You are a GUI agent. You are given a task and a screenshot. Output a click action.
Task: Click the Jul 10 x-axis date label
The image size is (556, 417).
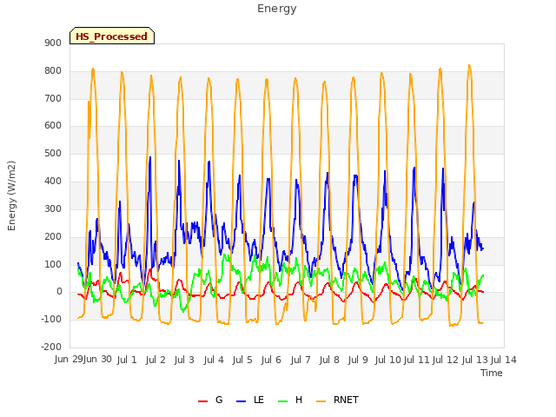387,360
